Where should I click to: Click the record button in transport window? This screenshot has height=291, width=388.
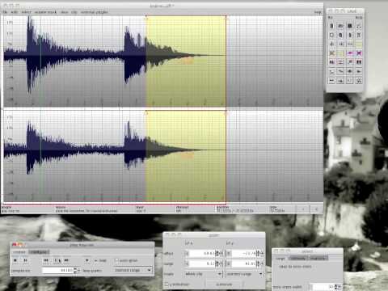tap(15, 260)
